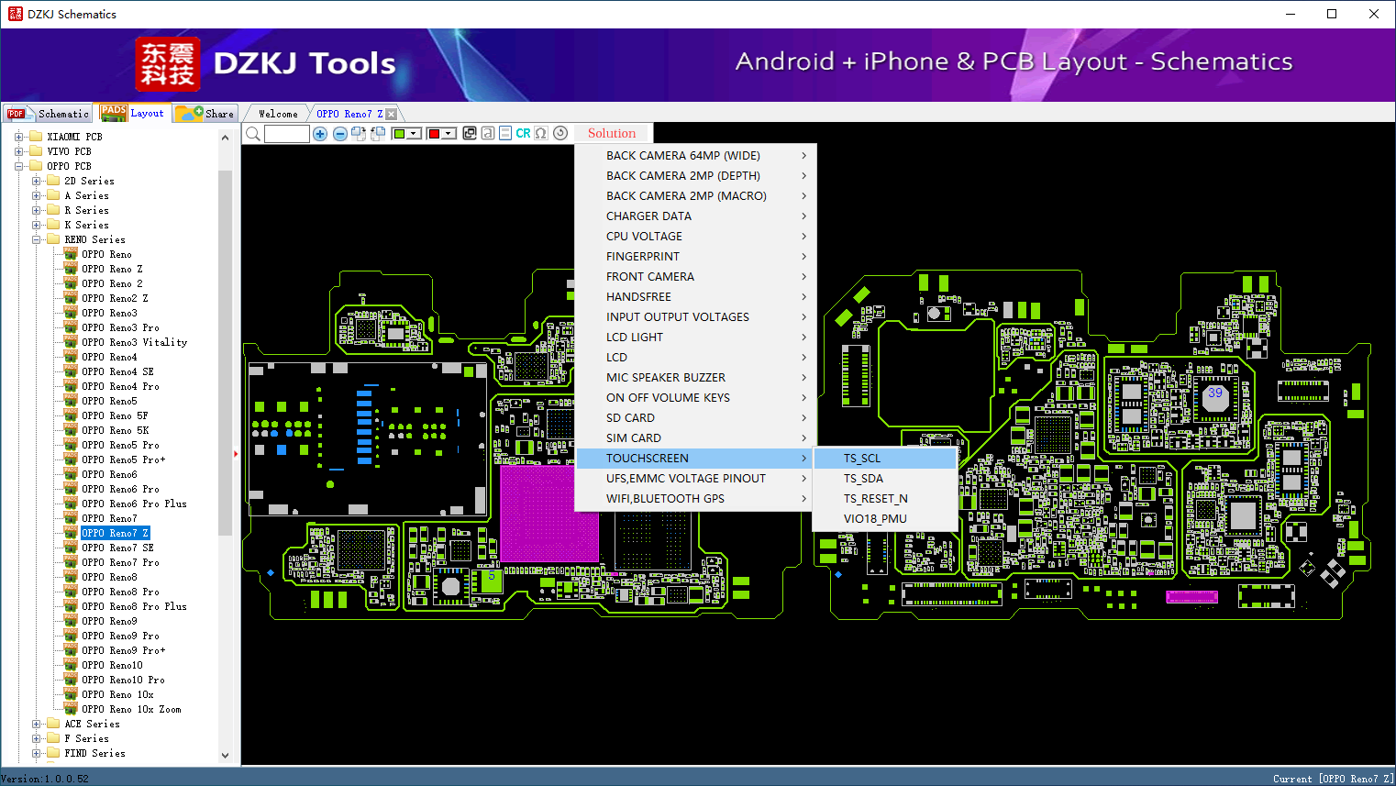The image size is (1396, 786).
Task: Select TS_RESET_N from the submenu
Action: point(886,499)
